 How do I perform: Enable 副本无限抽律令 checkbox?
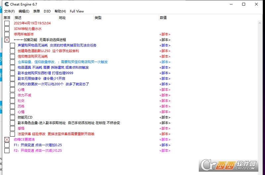tap(13, 79)
